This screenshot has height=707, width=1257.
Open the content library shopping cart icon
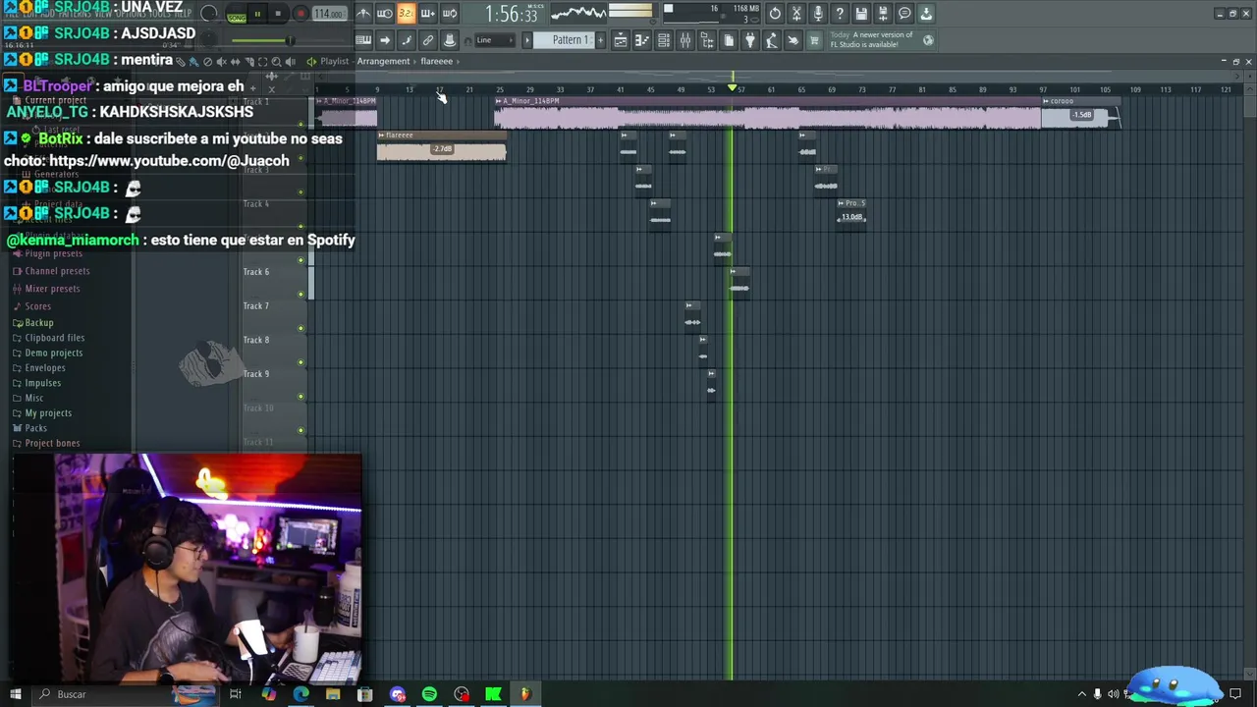814,40
